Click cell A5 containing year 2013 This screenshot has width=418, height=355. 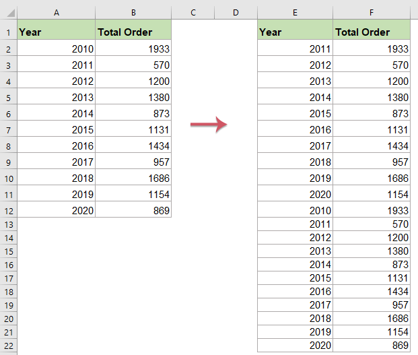pyautogui.click(x=57, y=97)
